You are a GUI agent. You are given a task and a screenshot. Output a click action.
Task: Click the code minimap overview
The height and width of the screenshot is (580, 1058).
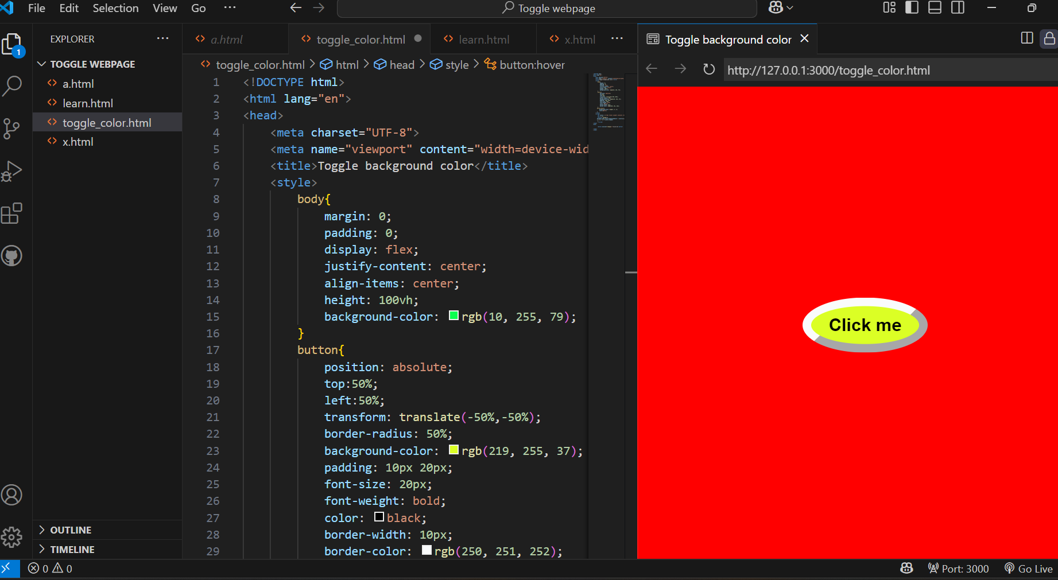coord(608,102)
